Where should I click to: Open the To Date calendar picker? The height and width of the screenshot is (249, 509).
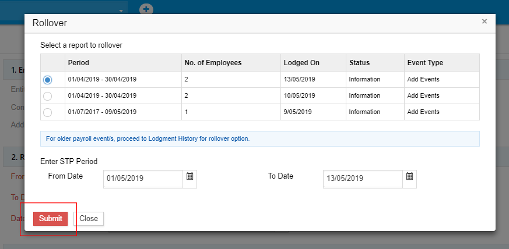tap(409, 176)
